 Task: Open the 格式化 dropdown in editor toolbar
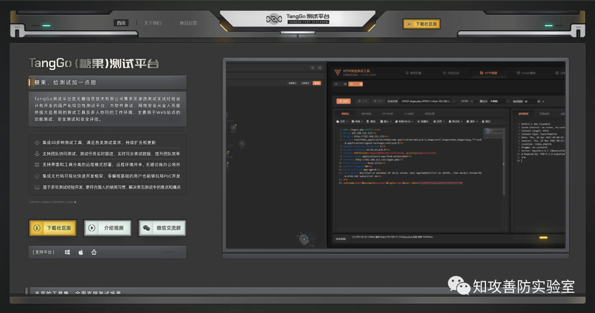click(x=456, y=122)
